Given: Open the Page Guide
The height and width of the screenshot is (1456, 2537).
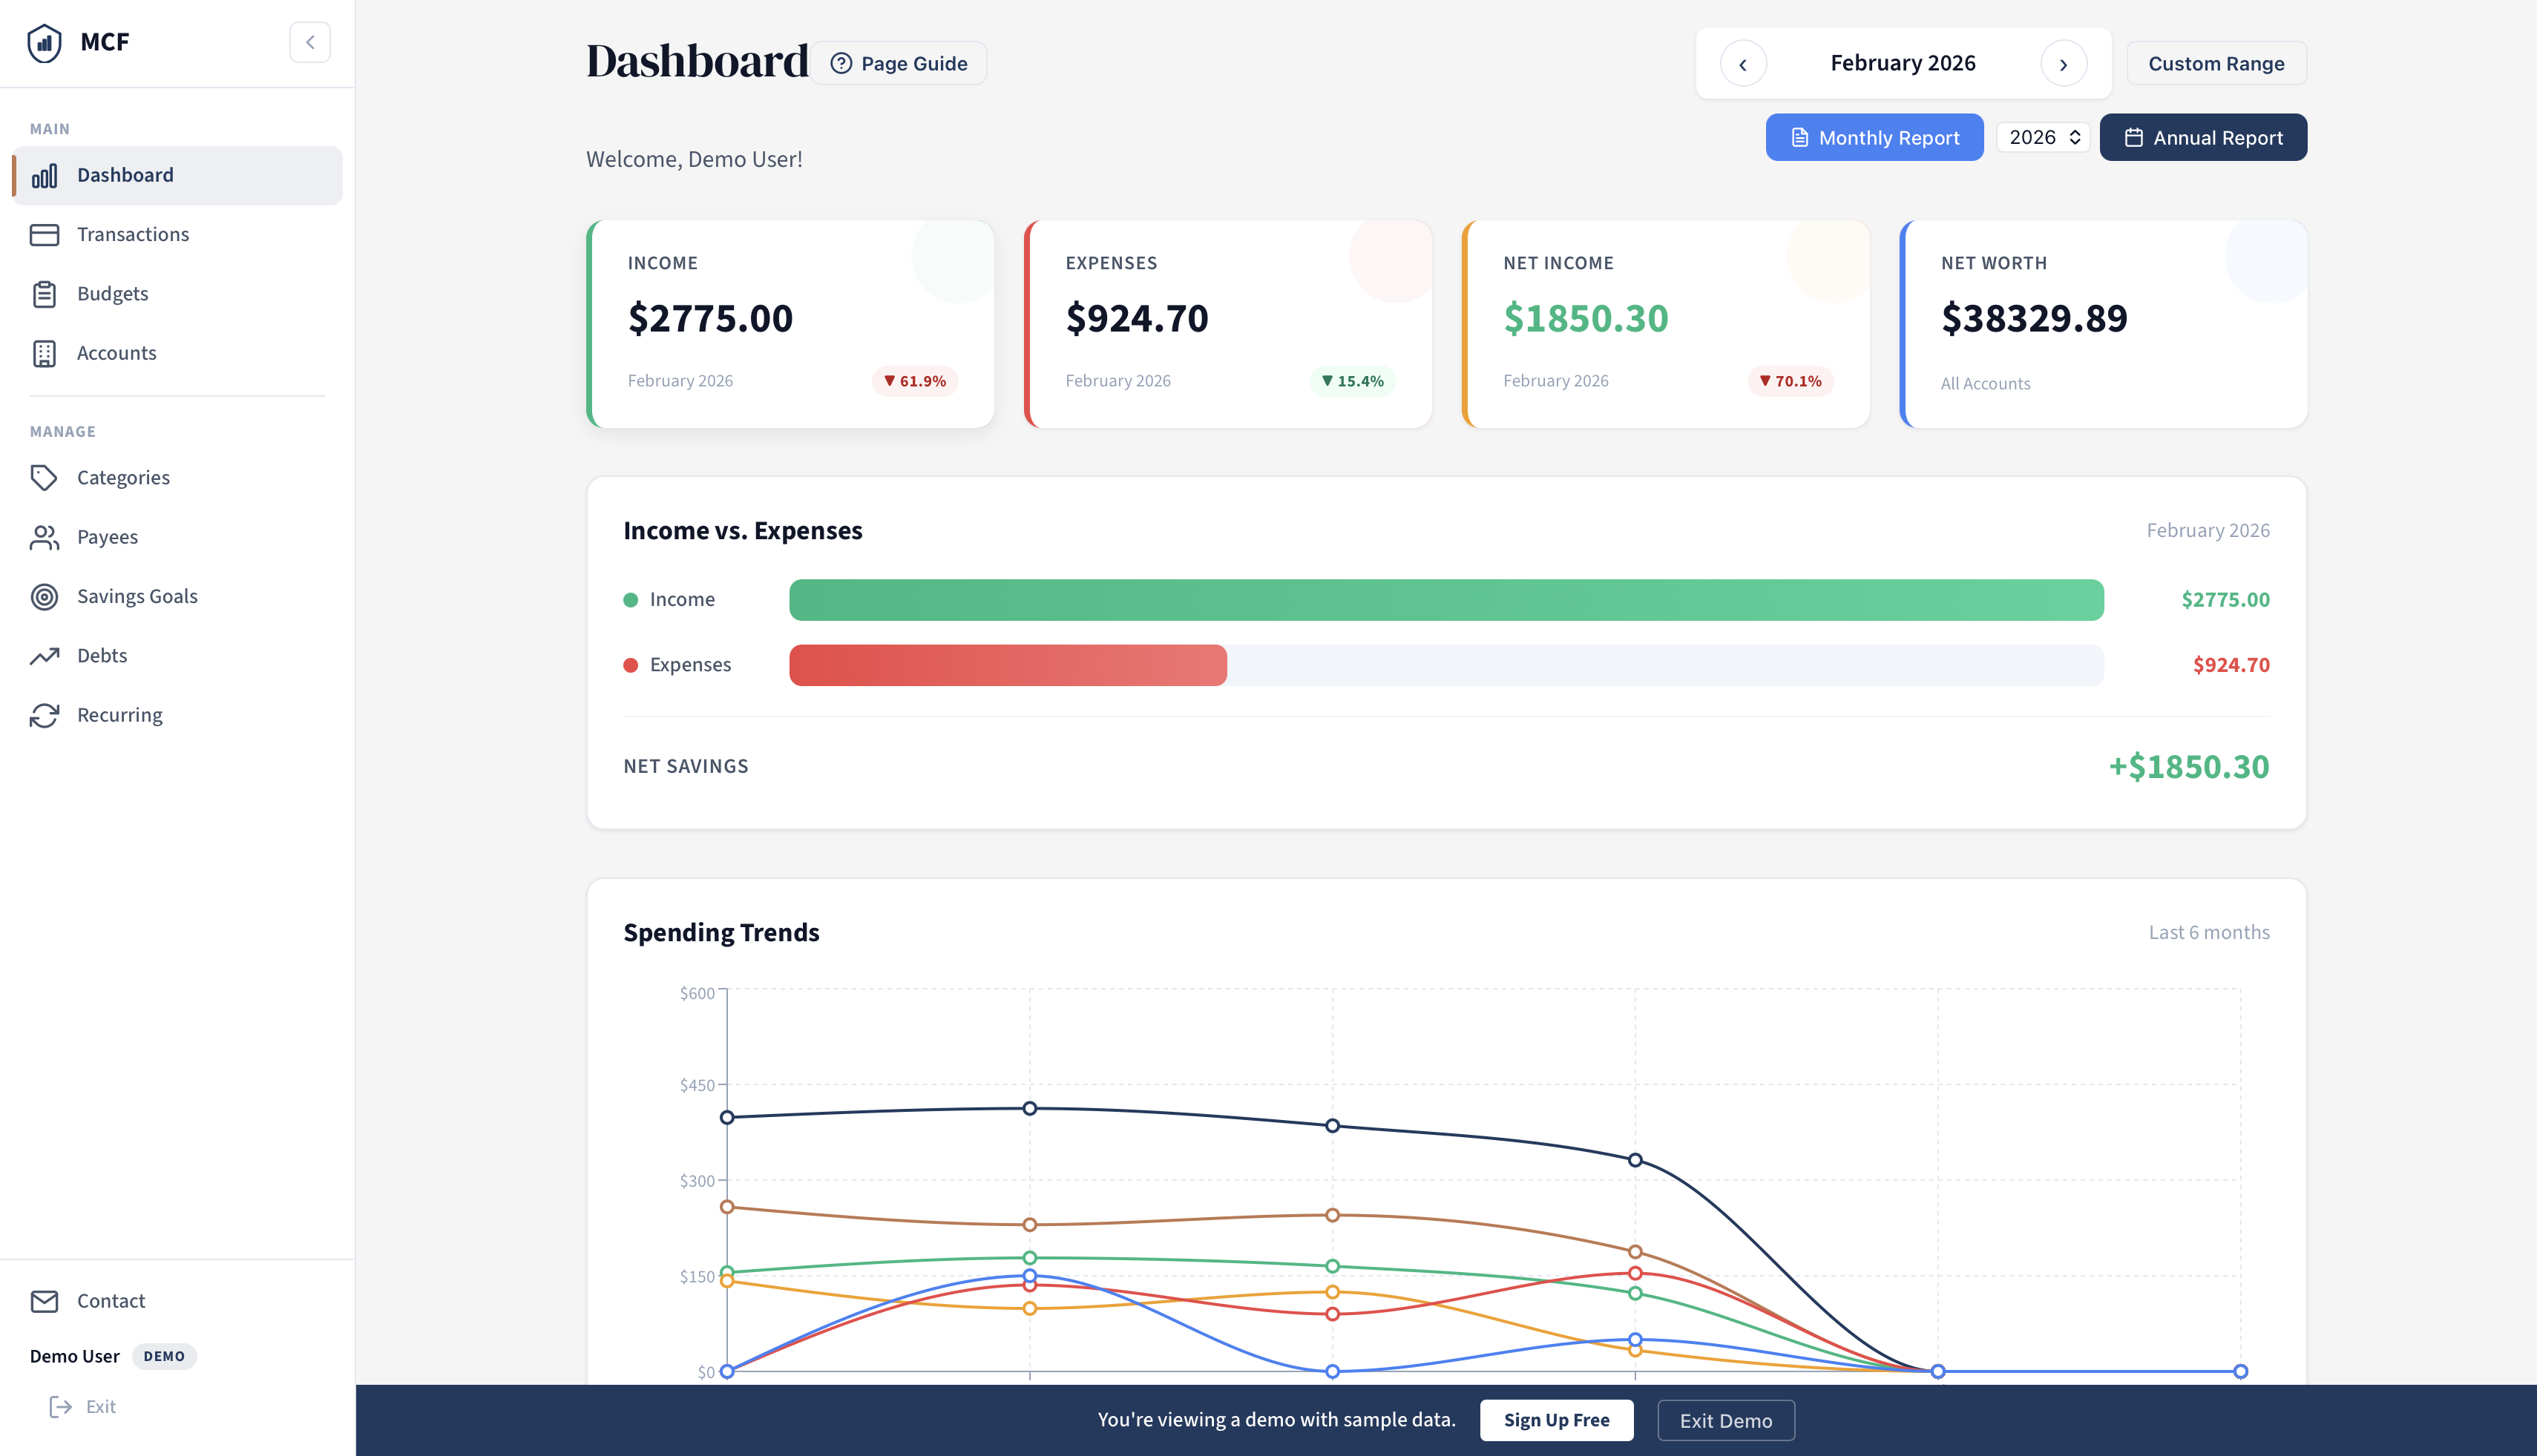Looking at the screenshot, I should coord(897,62).
